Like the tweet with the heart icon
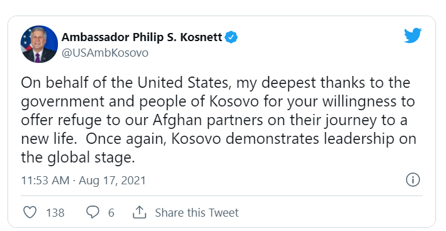446x231 pixels. 29,212
